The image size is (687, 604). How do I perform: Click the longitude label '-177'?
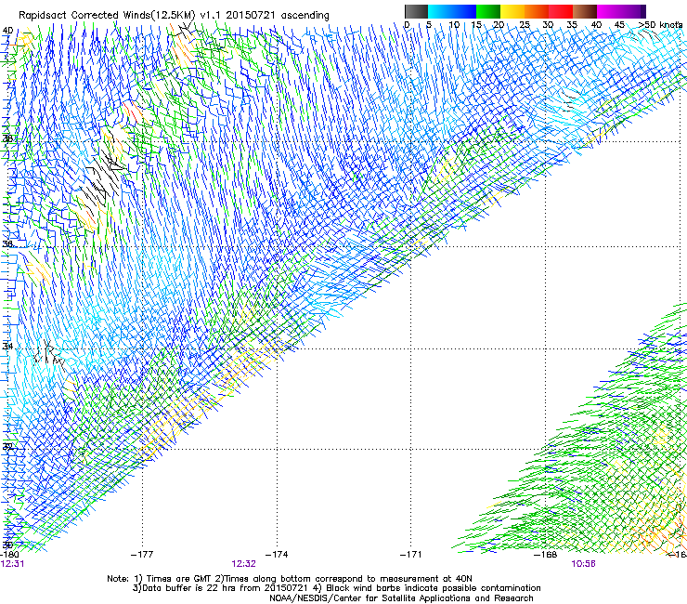[142, 555]
